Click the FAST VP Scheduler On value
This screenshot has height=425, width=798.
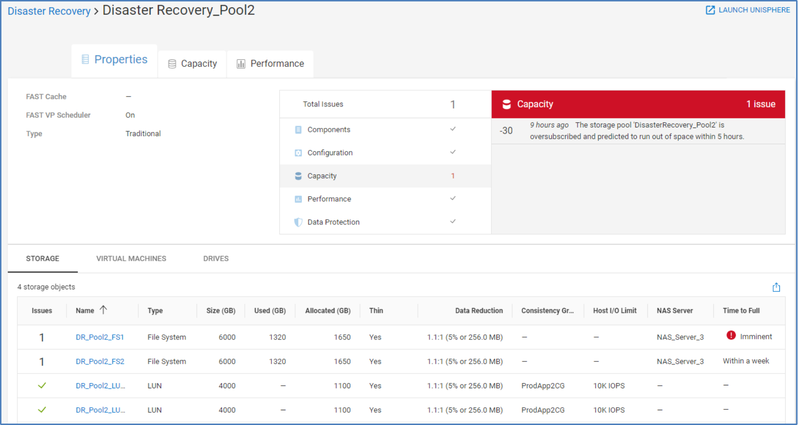tap(130, 115)
